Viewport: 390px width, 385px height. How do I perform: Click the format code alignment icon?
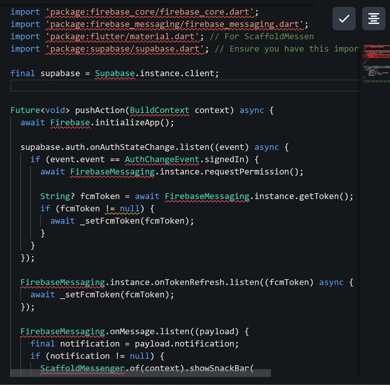click(x=374, y=19)
